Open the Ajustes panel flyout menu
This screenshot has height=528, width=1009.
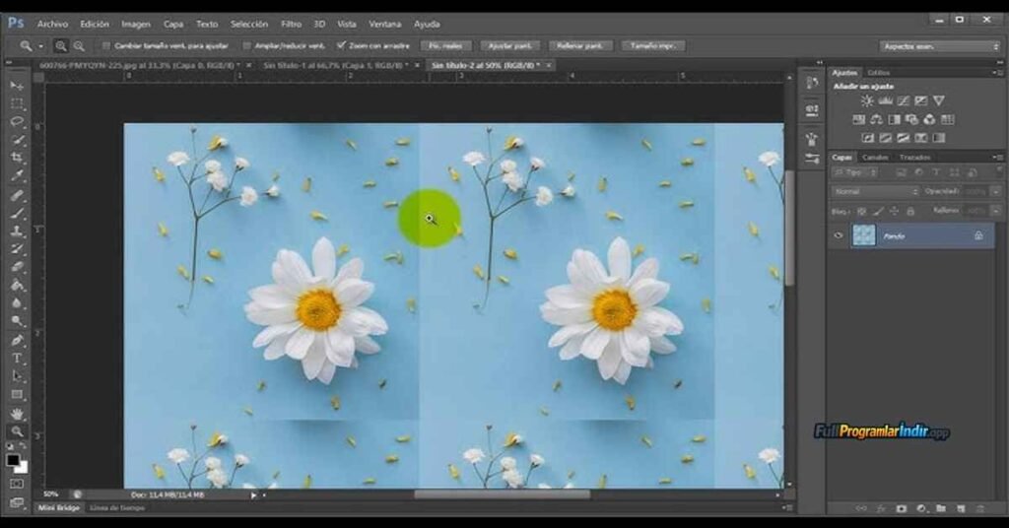pyautogui.click(x=997, y=73)
